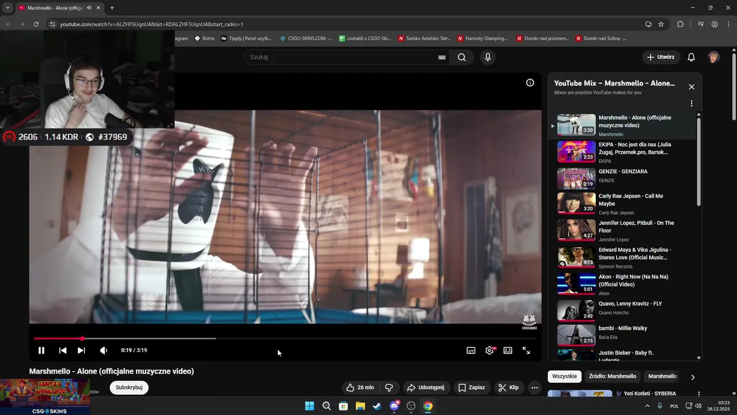Mute the video volume
Viewport: 737px width, 415px height.
[x=104, y=350]
